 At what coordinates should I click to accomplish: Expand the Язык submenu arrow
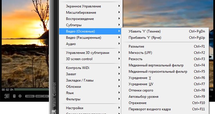tap(119, 93)
